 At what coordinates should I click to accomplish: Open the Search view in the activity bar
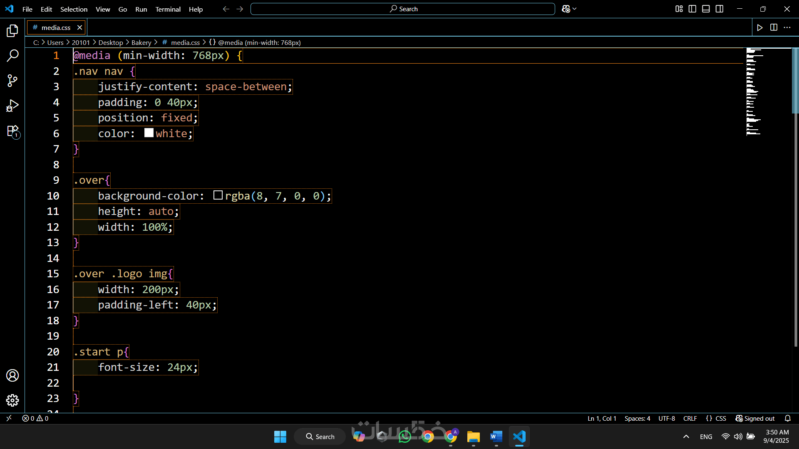12,55
